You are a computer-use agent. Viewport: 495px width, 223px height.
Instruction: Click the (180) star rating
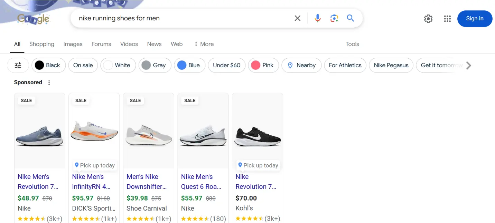(x=204, y=219)
